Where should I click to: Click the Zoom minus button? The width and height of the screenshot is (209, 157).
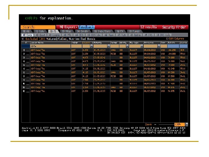click(155, 124)
